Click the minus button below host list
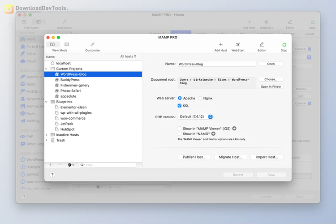The height and width of the screenshot is (224, 336). pos(60,165)
